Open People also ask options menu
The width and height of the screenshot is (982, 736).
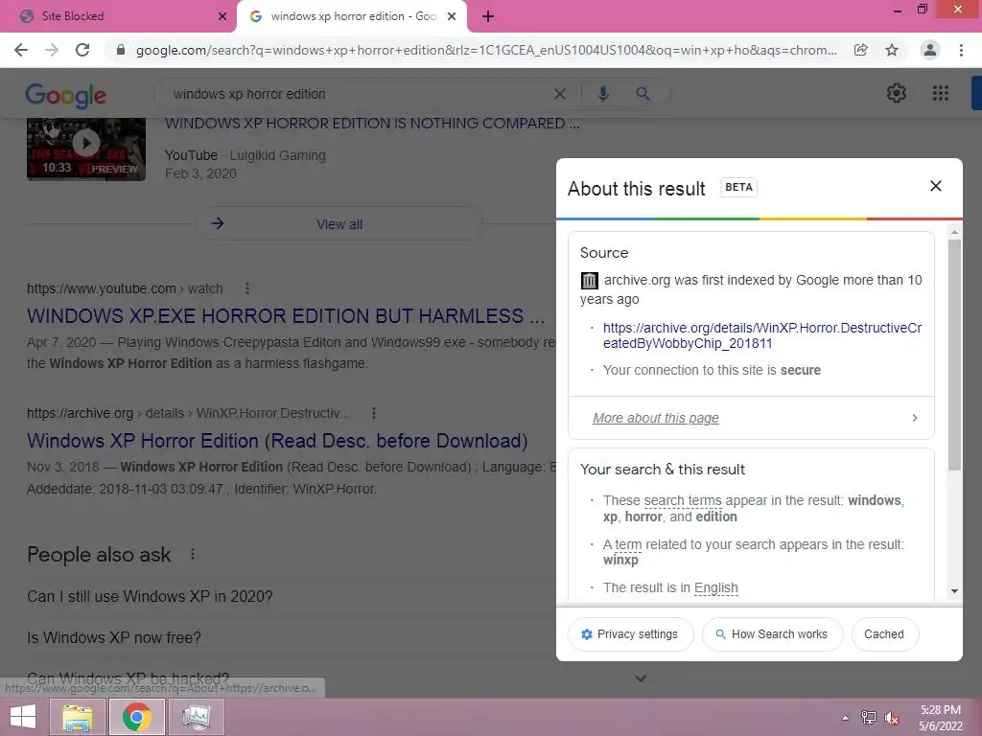point(193,555)
